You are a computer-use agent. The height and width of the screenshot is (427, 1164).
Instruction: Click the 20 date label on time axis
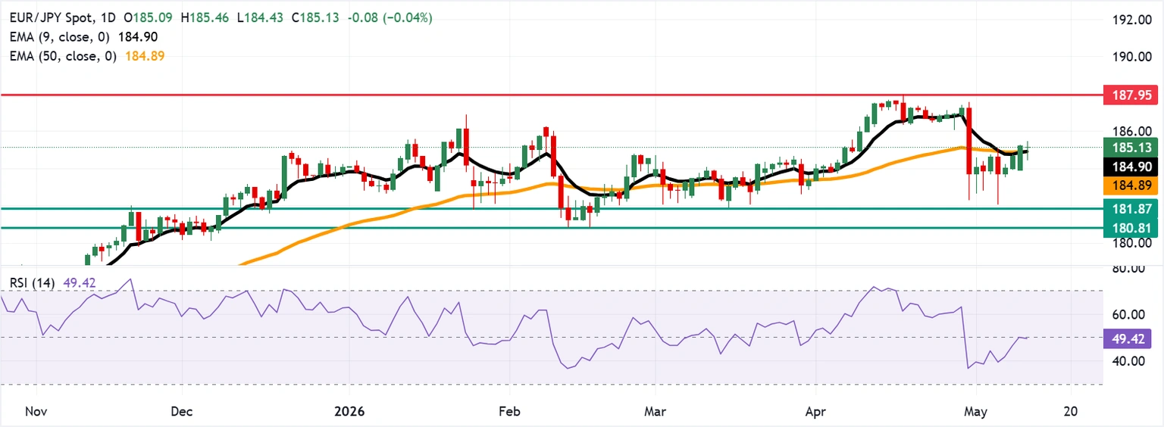pos(1071,412)
